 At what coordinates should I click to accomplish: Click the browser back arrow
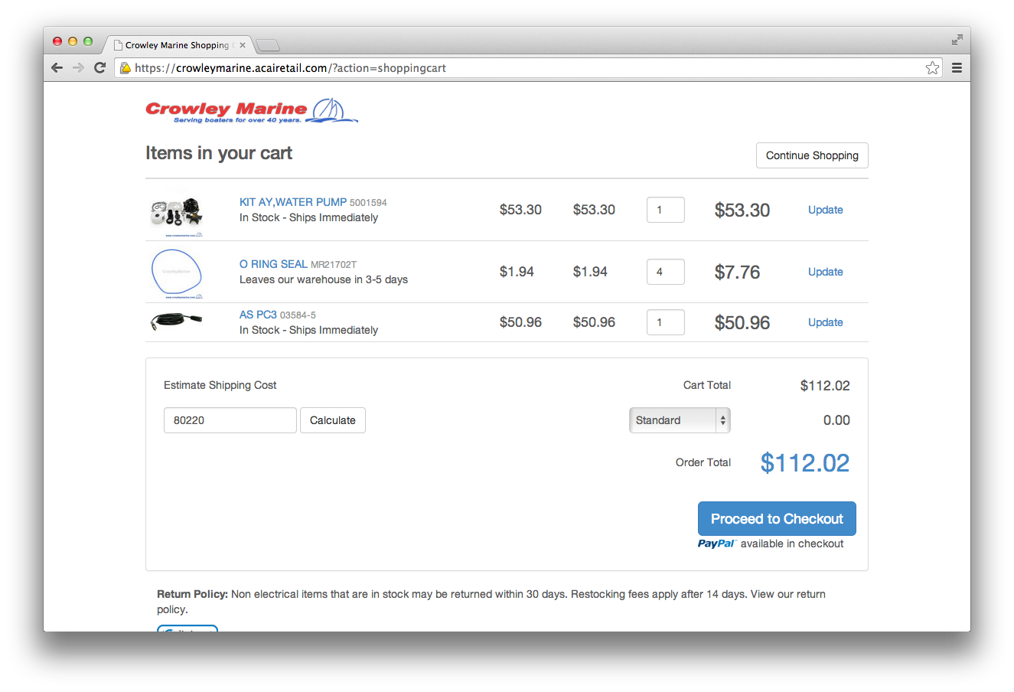[57, 67]
